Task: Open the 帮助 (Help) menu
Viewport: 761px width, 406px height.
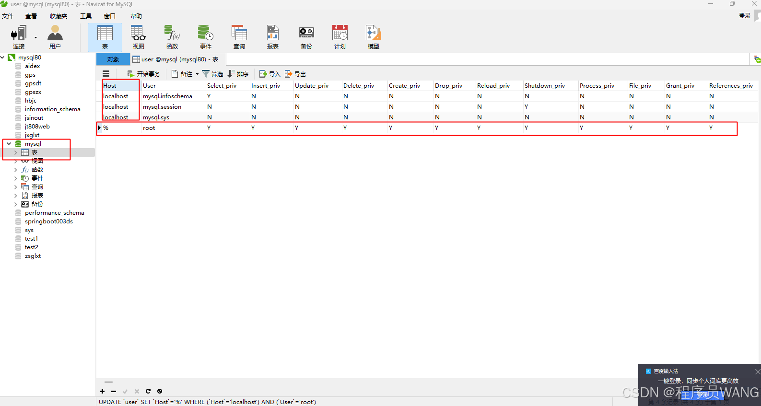Action: point(136,16)
